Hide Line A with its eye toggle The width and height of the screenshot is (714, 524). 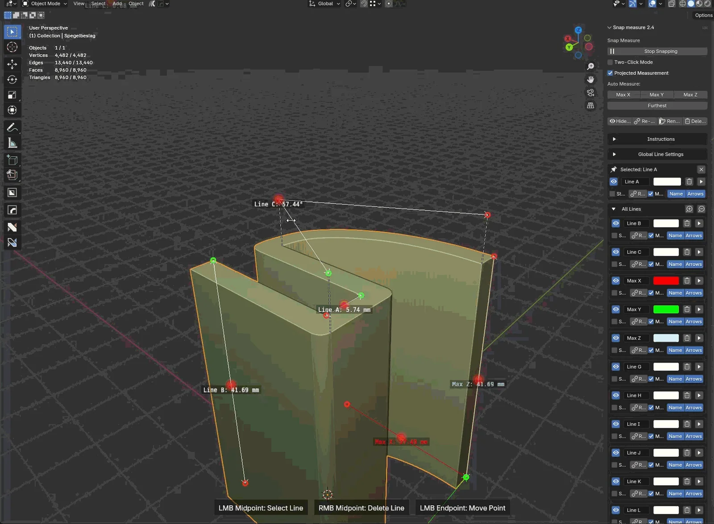613,182
